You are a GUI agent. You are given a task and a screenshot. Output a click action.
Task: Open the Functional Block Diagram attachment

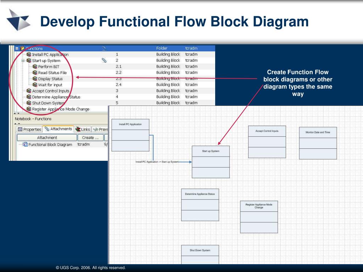coord(50,144)
